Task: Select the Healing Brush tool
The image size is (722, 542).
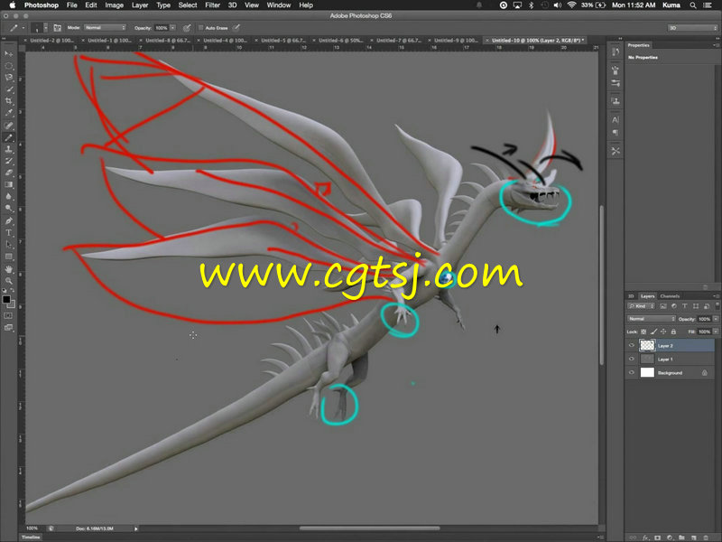Action: tap(8, 126)
